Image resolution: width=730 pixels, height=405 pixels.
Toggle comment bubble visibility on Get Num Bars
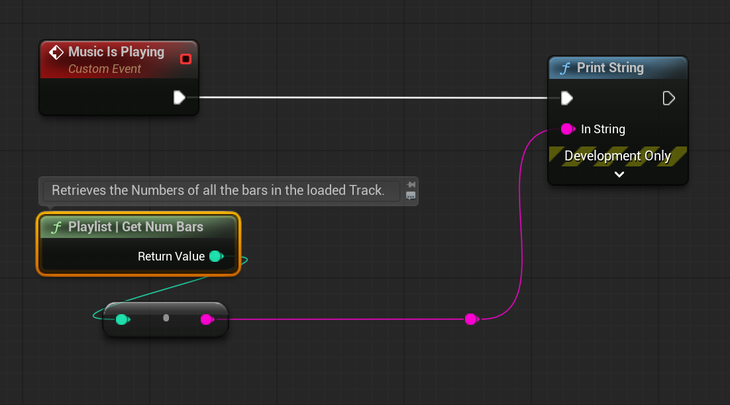[x=411, y=196]
